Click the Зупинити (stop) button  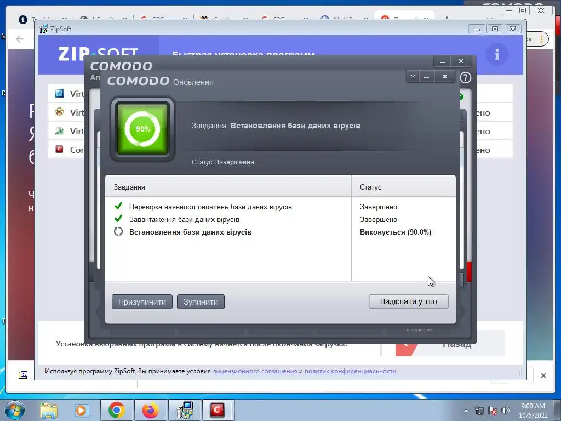(201, 302)
